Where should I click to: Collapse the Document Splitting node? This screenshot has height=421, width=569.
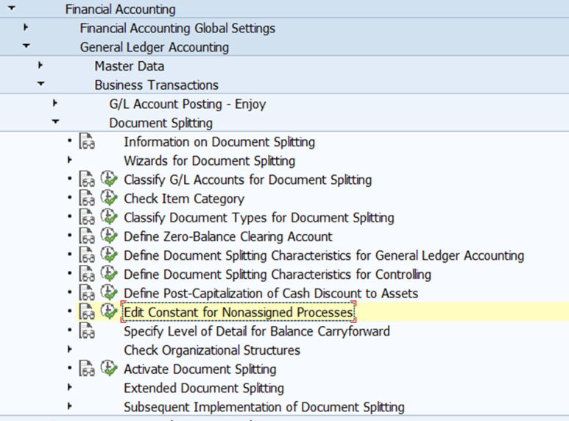pyautogui.click(x=55, y=121)
